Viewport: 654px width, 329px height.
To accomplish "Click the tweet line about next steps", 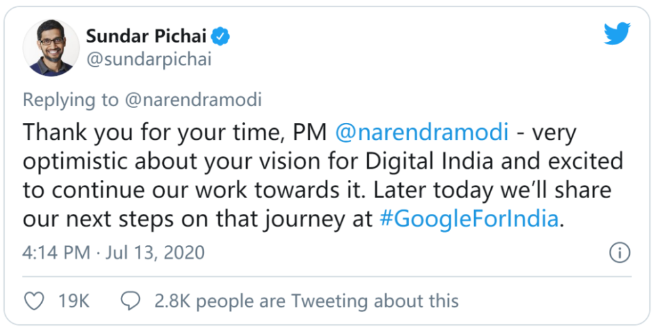I will pos(294,219).
